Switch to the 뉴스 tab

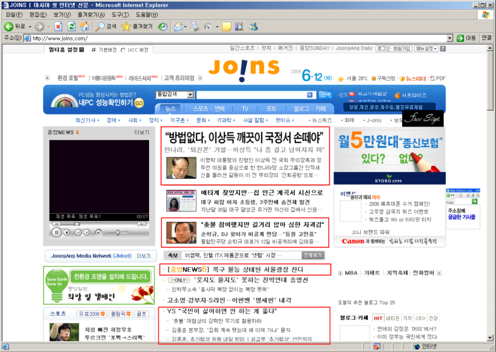[x=170, y=109]
